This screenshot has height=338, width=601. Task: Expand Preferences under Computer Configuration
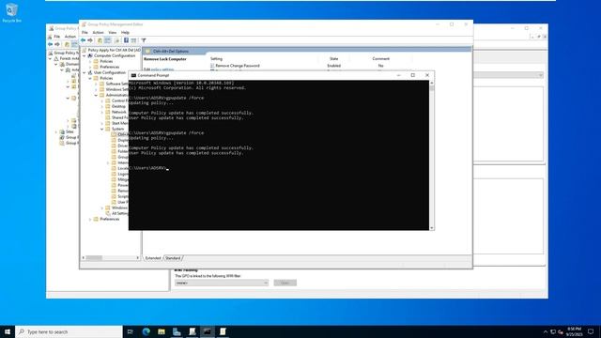coord(90,67)
